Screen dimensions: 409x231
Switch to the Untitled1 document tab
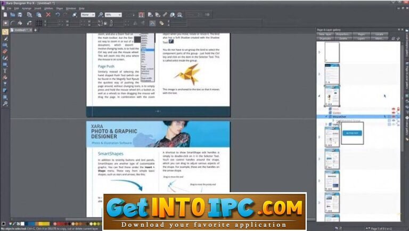(21, 30)
